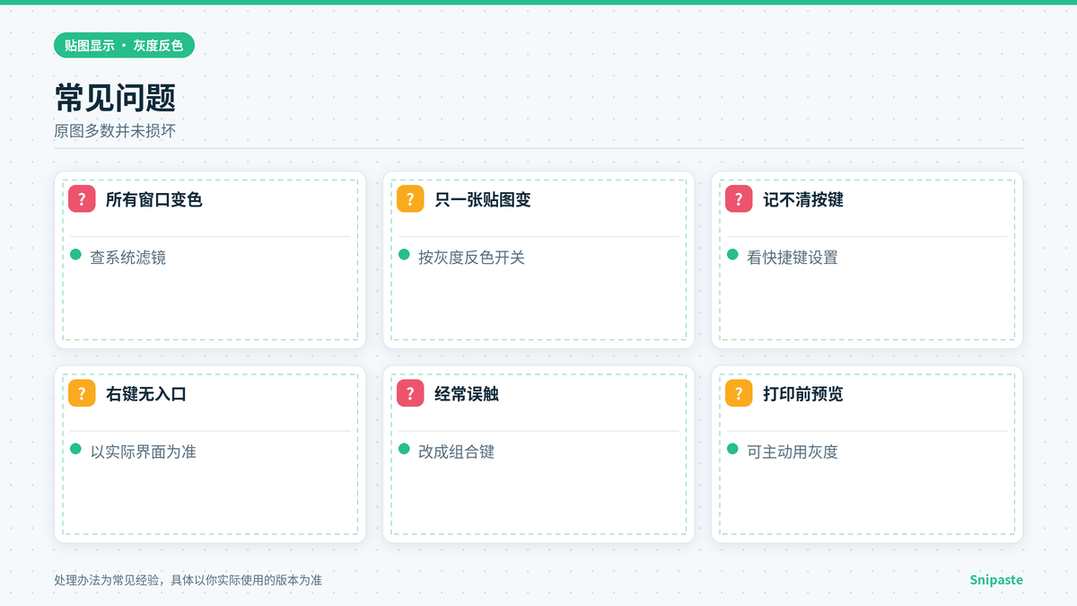Viewport: 1077px width, 606px height.
Task: Click the orange question icon beside 打印前预览
Action: pos(739,393)
